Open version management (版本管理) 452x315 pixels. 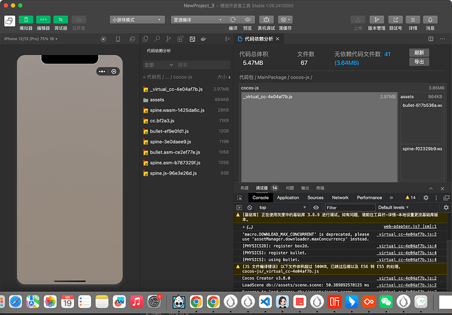point(377,20)
